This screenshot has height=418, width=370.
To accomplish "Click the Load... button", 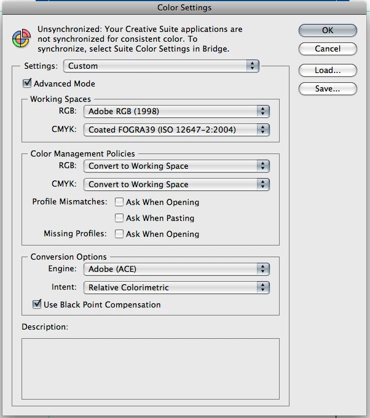I will [x=328, y=71].
